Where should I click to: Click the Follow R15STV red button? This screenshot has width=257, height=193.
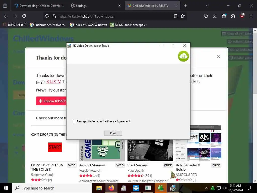coord(51,101)
